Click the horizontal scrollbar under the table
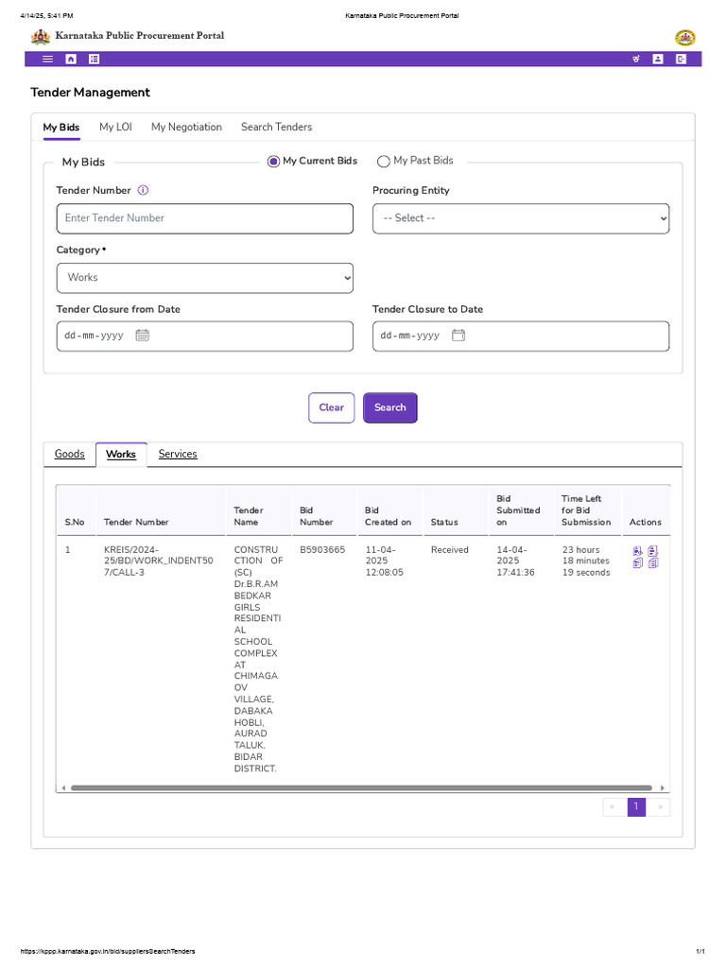 click(x=362, y=787)
